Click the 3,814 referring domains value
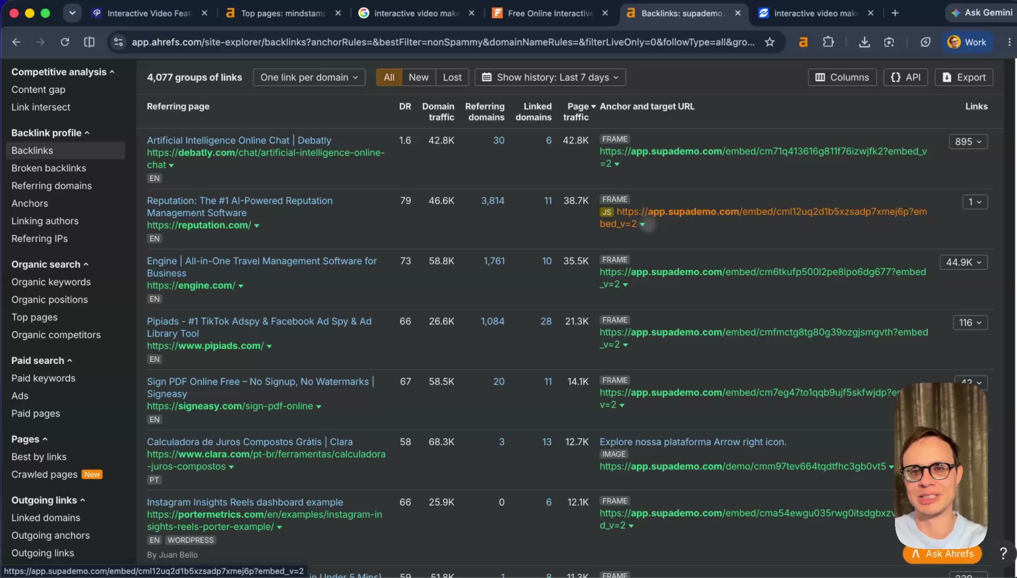This screenshot has width=1017, height=578. pos(492,201)
